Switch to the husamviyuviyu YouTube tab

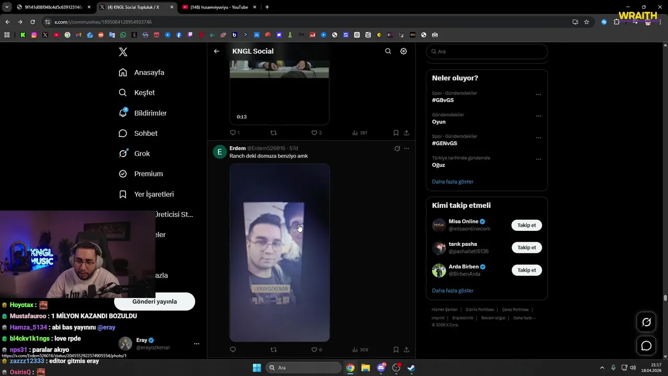click(219, 7)
